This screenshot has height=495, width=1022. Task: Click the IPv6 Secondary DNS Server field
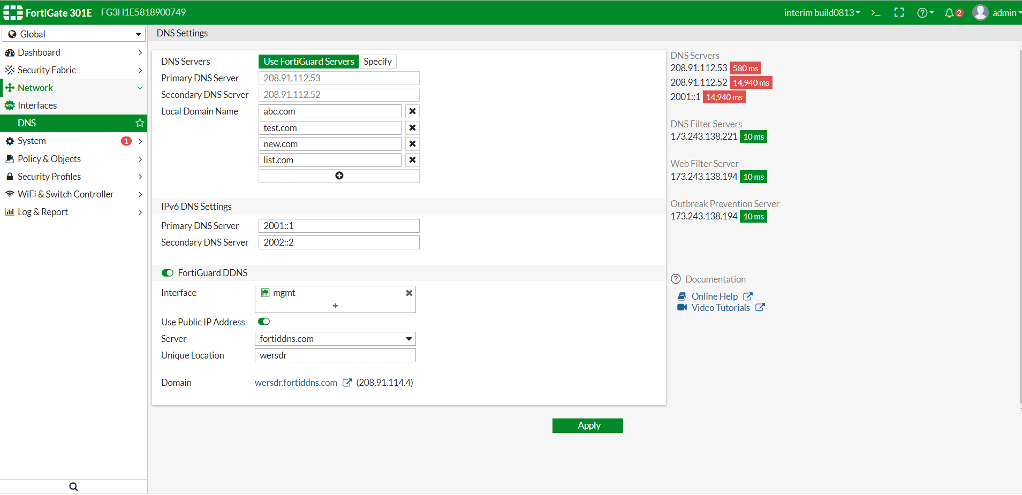click(x=339, y=242)
